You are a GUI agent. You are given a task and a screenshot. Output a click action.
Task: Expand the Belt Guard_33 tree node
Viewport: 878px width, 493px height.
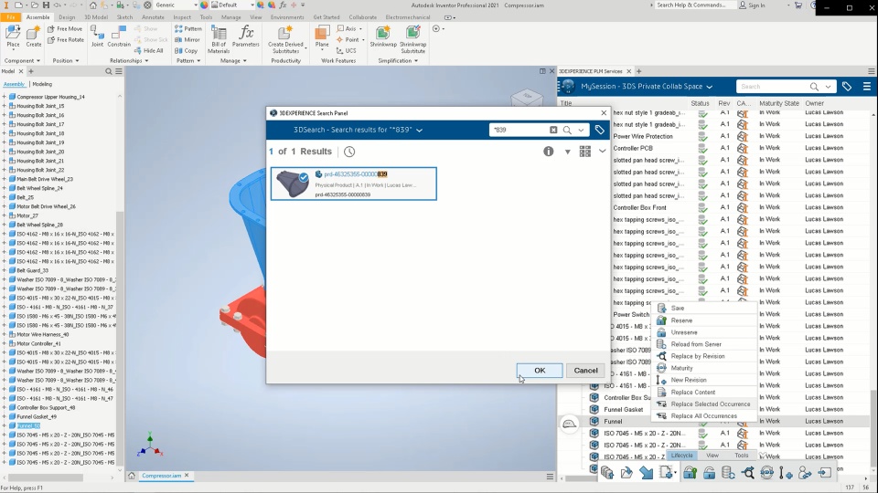tap(5, 270)
